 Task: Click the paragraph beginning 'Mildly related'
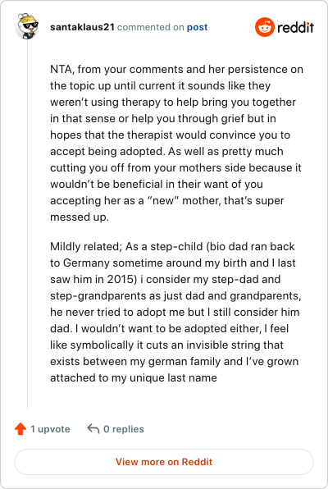point(175,312)
